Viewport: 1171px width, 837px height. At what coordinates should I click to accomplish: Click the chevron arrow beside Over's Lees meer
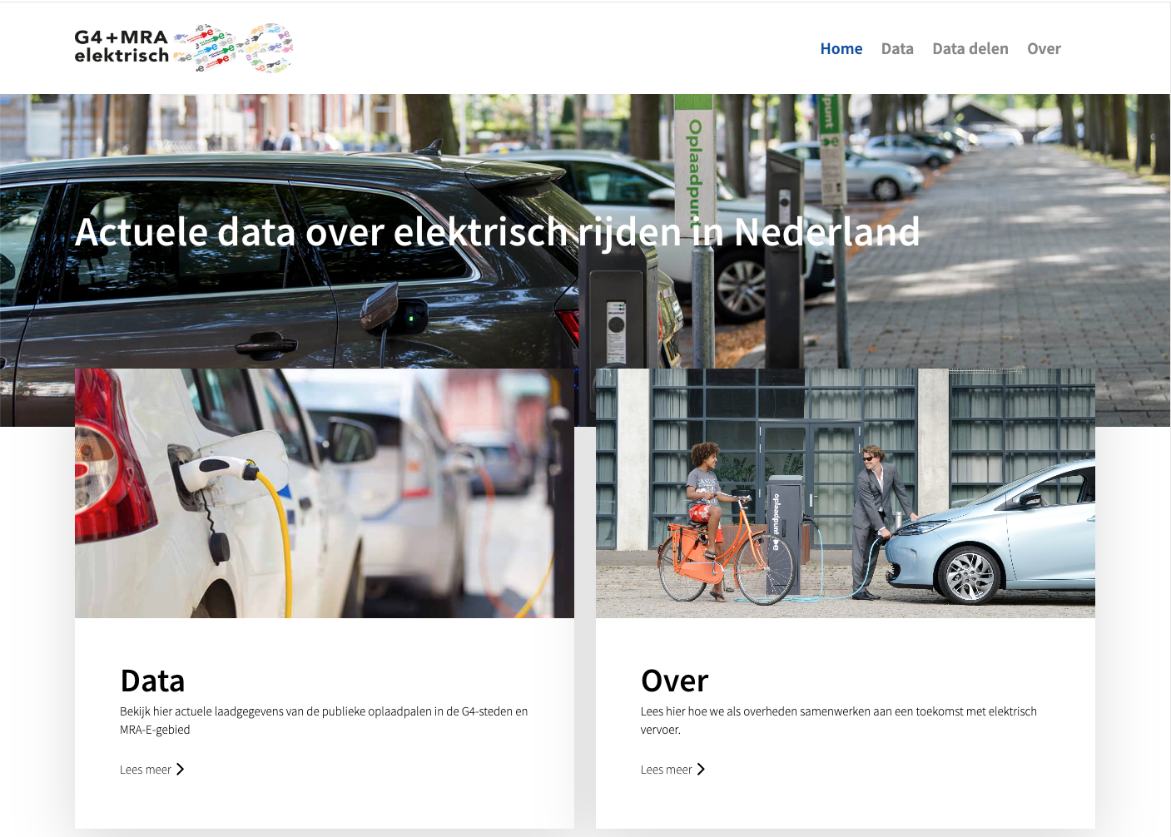pyautogui.click(x=701, y=770)
